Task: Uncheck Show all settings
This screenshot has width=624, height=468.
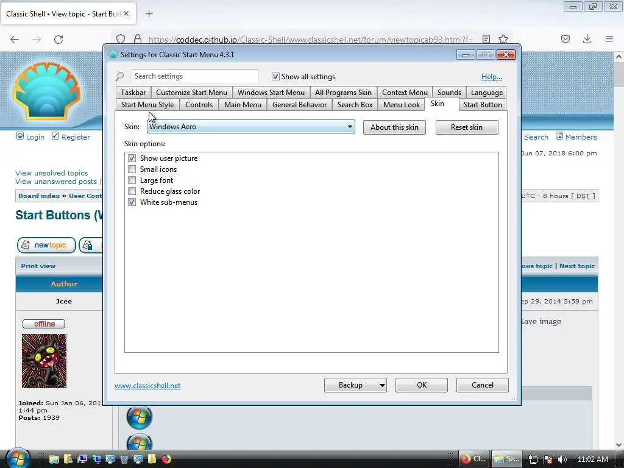Action: (x=275, y=76)
